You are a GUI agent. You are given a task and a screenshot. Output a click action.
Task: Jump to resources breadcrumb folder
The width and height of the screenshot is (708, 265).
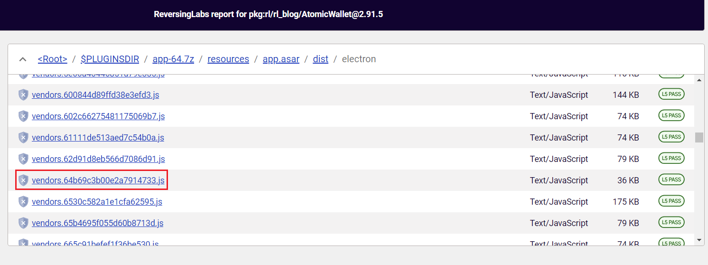(x=228, y=59)
